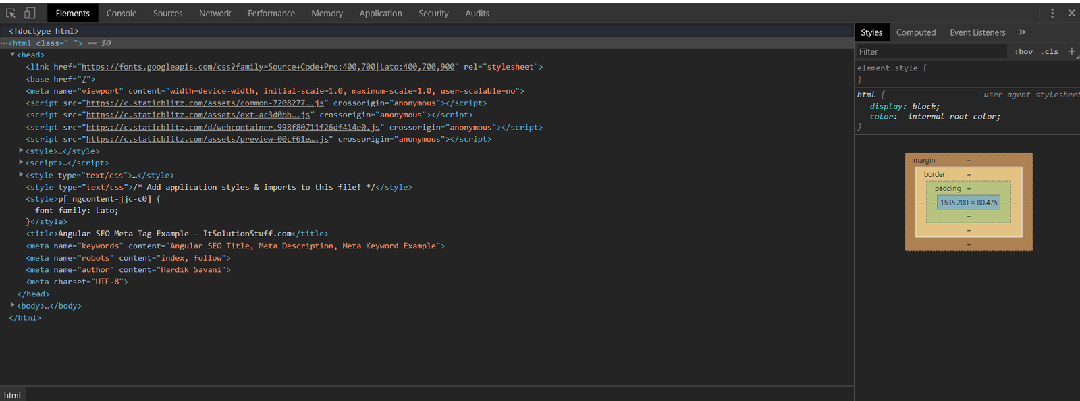Toggle the :hov element state panel
Image resolution: width=1080 pixels, height=401 pixels.
pyautogui.click(x=1023, y=52)
